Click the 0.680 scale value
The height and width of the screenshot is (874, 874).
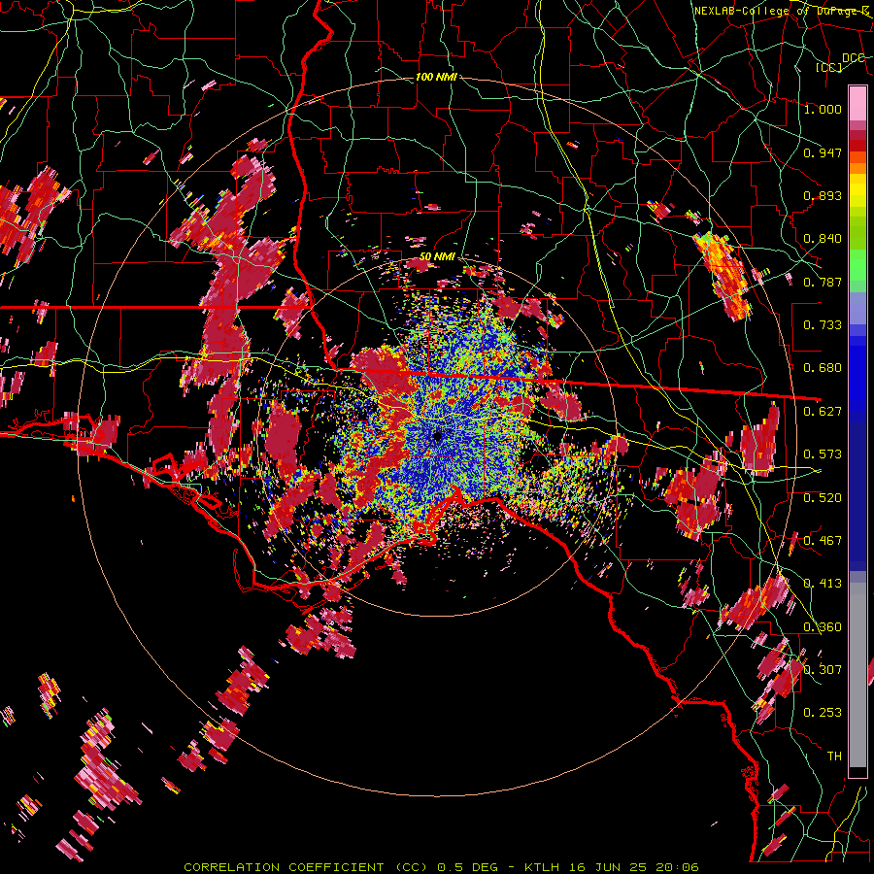pyautogui.click(x=823, y=368)
